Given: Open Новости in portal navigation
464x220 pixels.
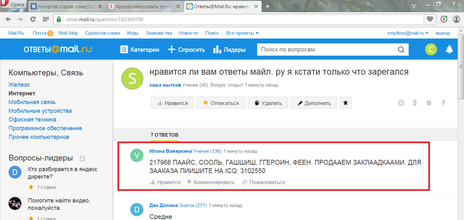Looking at the screenshot, I should point(188,33).
